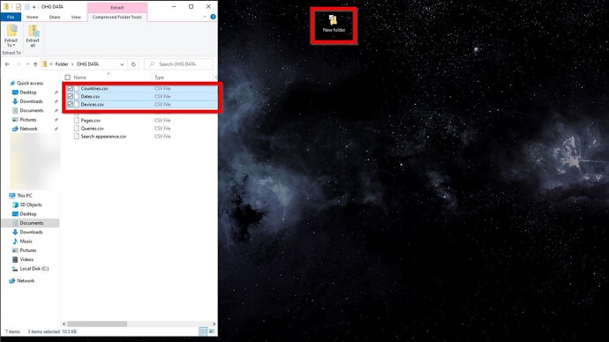Click the magnifier icon in search box
The image size is (609, 342).
pyautogui.click(x=152, y=64)
